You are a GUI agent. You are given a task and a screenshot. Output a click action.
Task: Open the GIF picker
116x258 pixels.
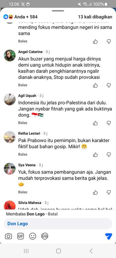pyautogui.click(x=21, y=237)
